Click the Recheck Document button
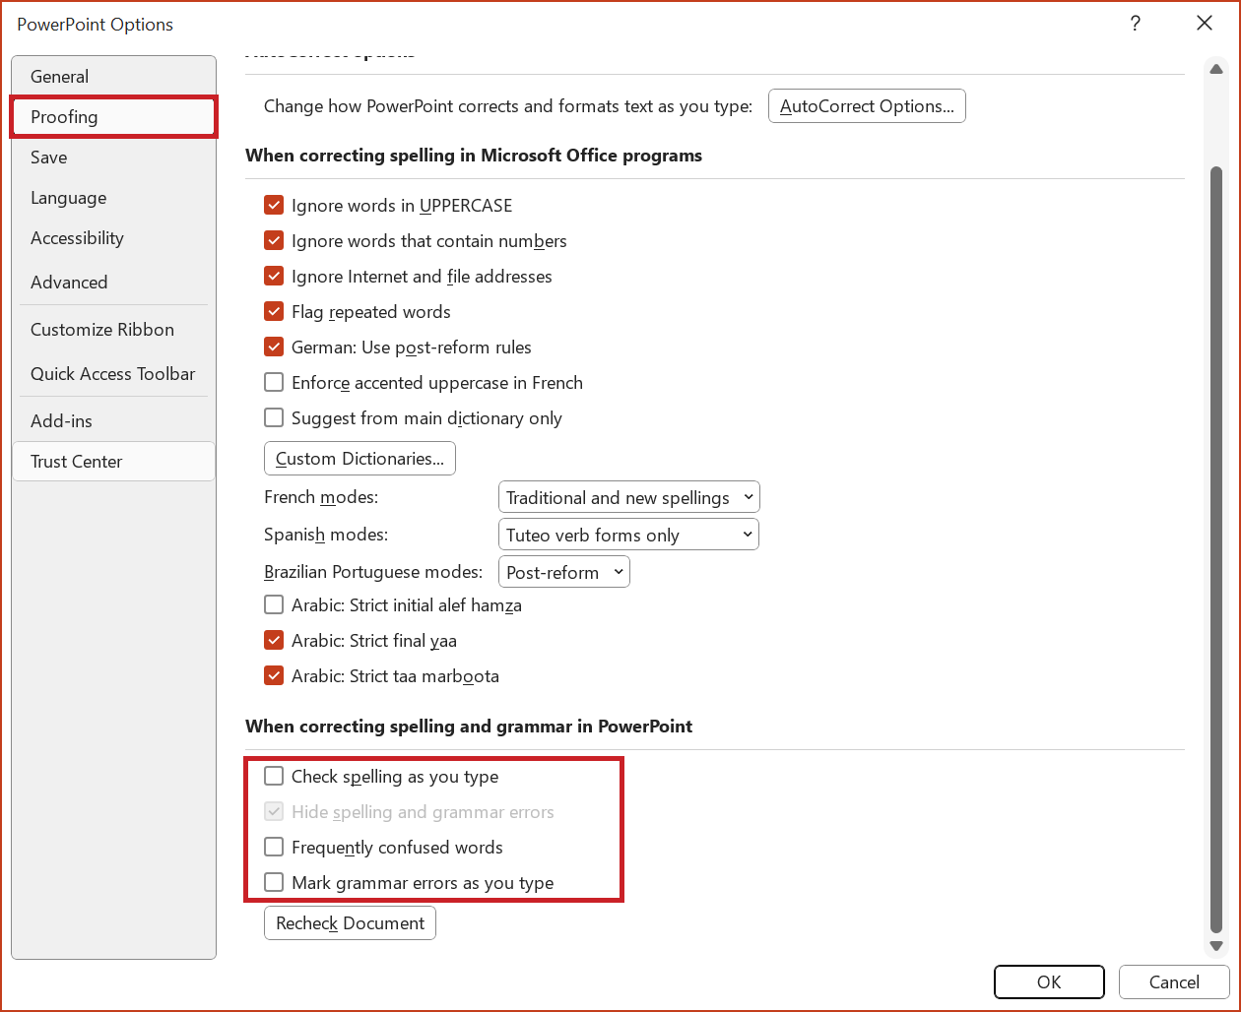The height and width of the screenshot is (1012, 1241). 350,923
